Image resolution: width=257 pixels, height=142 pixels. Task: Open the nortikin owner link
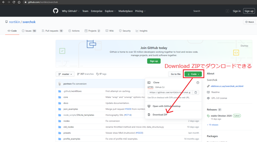[14, 22]
